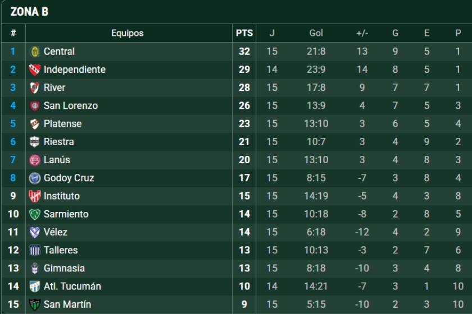Open the Lanús team name link
This screenshot has height=314, width=472.
[x=57, y=160]
